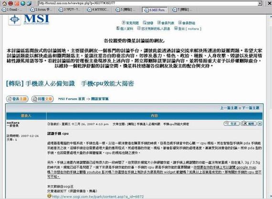Click the red stop icon in toolbar

click(x=10, y=3)
